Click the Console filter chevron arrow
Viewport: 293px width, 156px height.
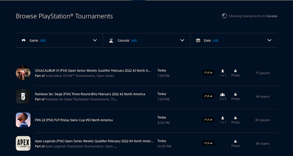pos(182,40)
